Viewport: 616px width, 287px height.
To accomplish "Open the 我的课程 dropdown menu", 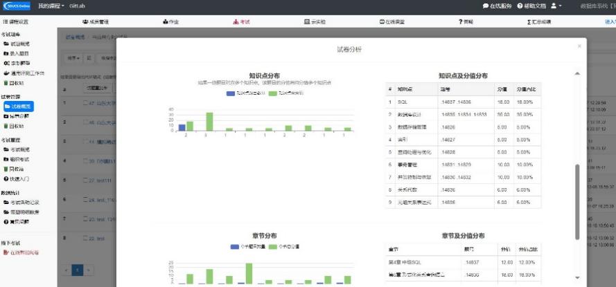I will (x=51, y=6).
